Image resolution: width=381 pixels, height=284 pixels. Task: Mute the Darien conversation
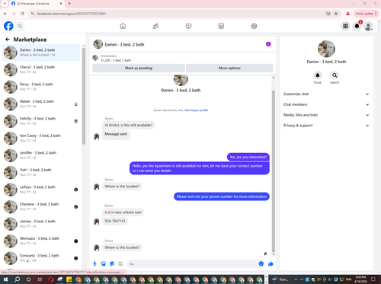pyautogui.click(x=318, y=75)
